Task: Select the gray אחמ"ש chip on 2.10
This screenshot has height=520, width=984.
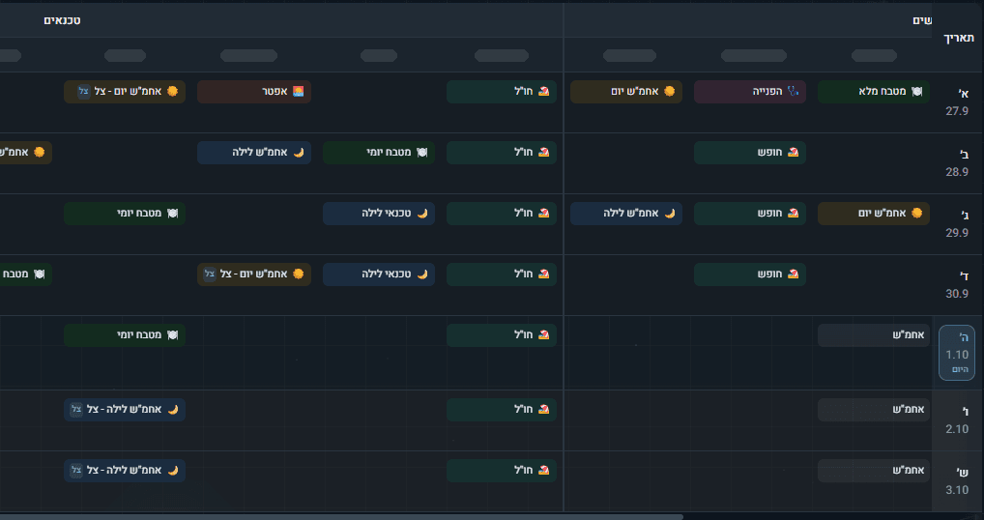Action: (874, 410)
